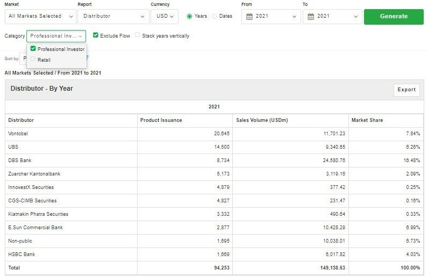Export the Distributor table
428x277 pixels.
pyautogui.click(x=406, y=90)
